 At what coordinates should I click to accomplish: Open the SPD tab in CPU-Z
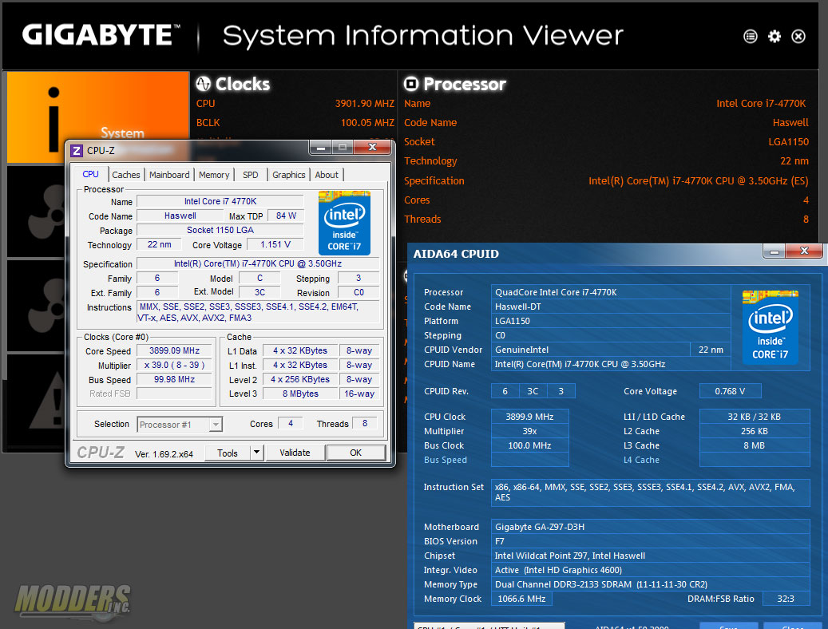(x=250, y=175)
